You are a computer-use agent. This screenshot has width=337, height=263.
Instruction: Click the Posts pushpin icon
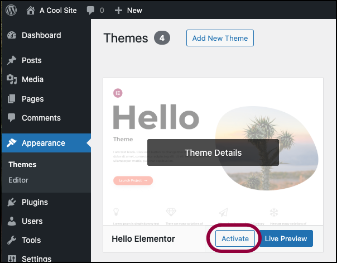tap(12, 60)
